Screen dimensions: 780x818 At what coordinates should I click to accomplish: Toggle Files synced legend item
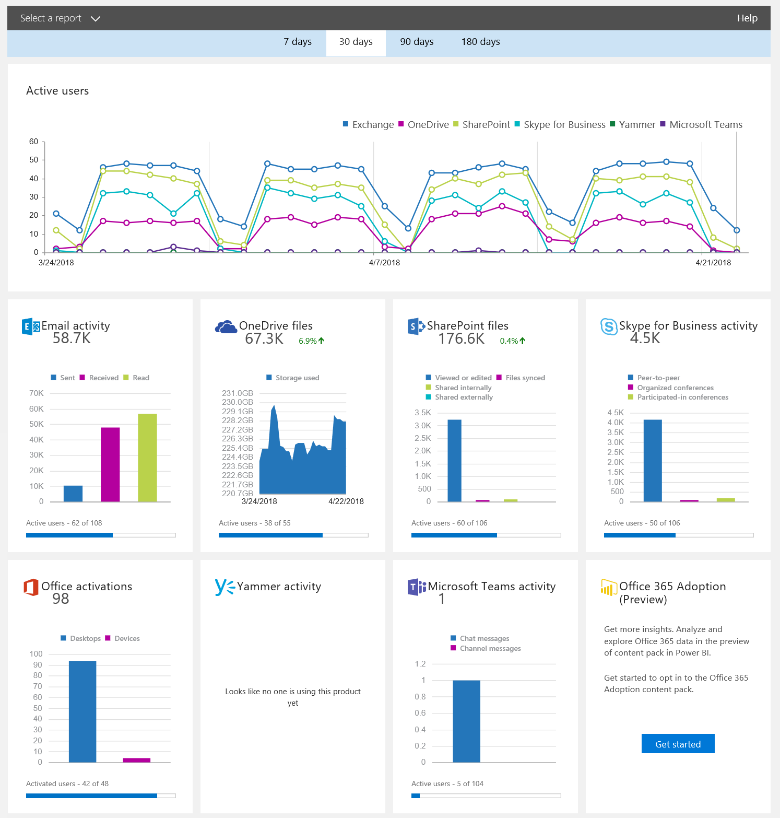pos(521,378)
